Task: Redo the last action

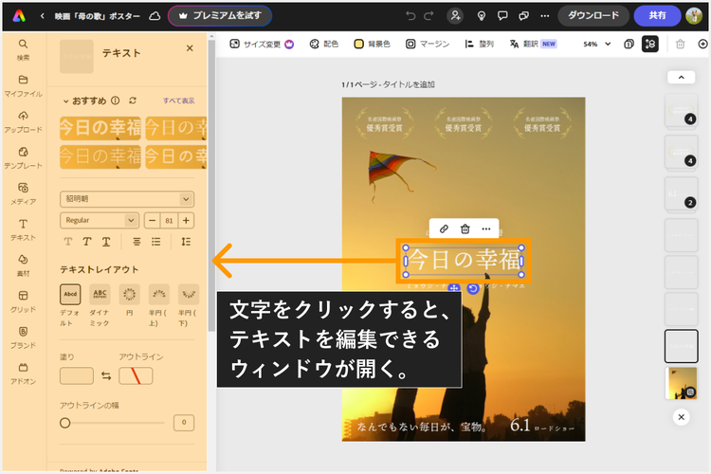Action: click(x=428, y=16)
